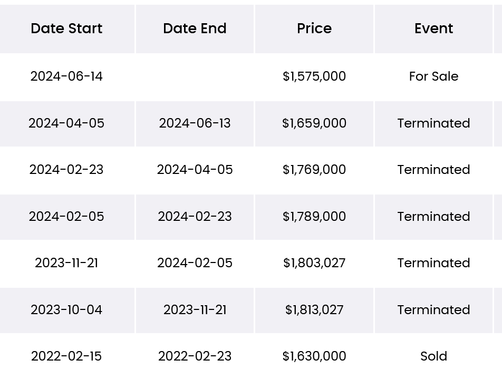
Task: Click the 2024-06-13 end date cell
Action: tap(195, 123)
